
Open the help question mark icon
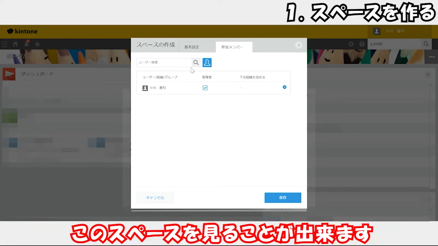pyautogui.click(x=362, y=44)
